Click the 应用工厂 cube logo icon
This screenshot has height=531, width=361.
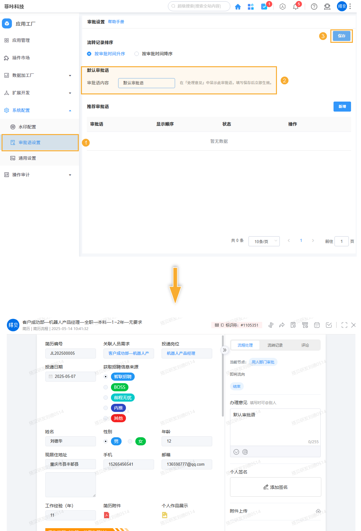click(x=7, y=23)
